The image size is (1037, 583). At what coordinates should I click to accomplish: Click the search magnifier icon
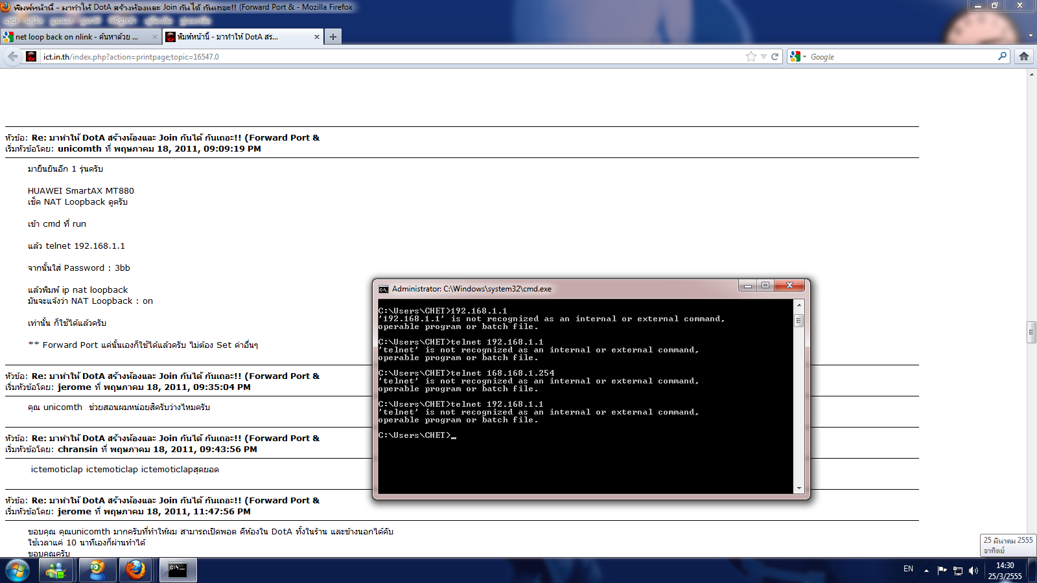click(1002, 56)
